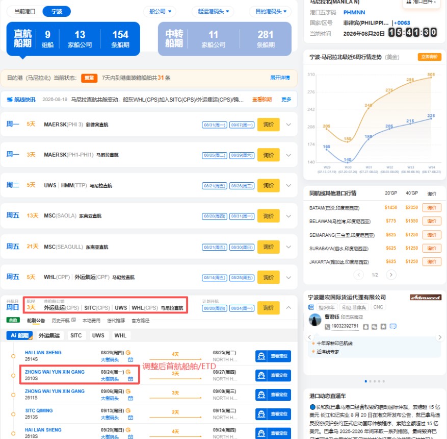Viewport: 447px width, 439px height.
Task: Switch to the 直航船期 direct sailing tab
Action: coord(73,39)
